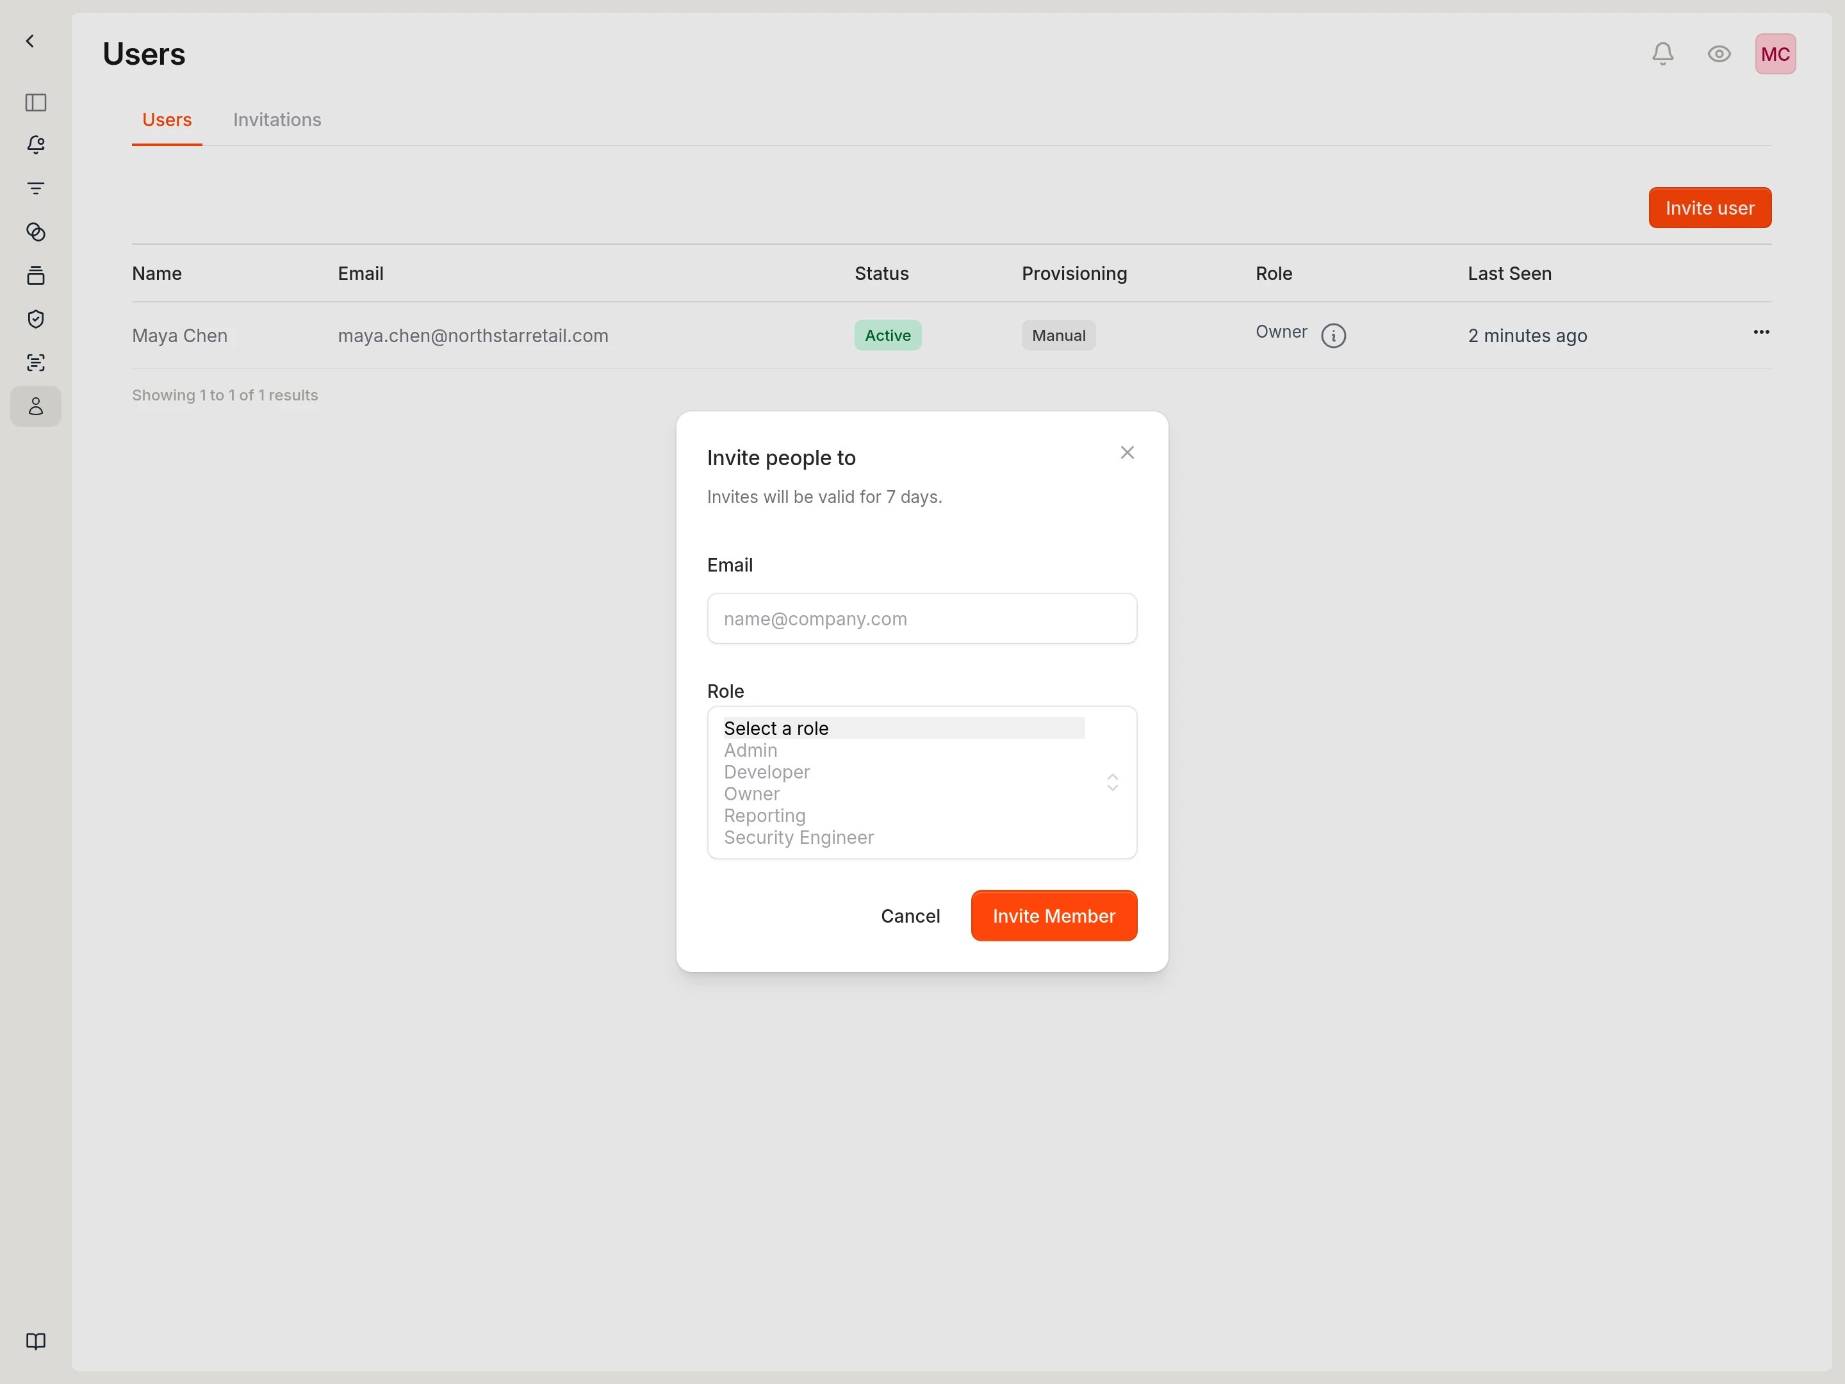The height and width of the screenshot is (1384, 1845).
Task: Open the Users person sidebar icon
Action: tap(36, 406)
